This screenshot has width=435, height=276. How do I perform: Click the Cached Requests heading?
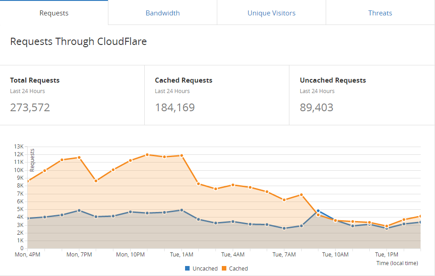tap(183, 80)
